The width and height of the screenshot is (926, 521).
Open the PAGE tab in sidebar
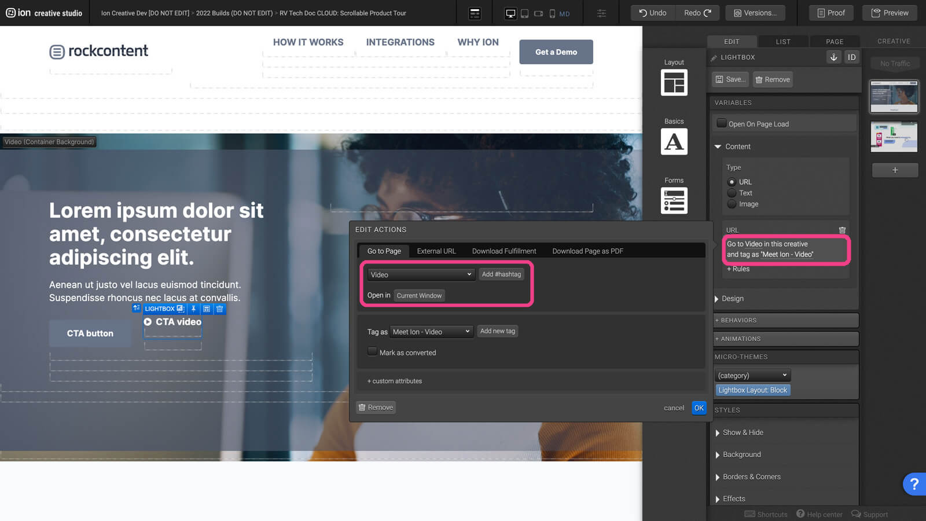click(x=834, y=42)
